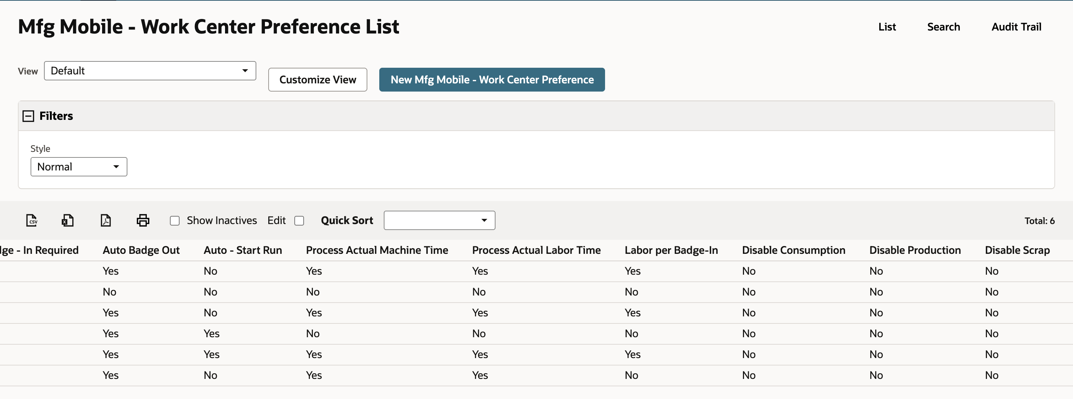Viewport: 1073px width, 399px height.
Task: Click Process Actual Machine Time header
Action: (x=377, y=250)
